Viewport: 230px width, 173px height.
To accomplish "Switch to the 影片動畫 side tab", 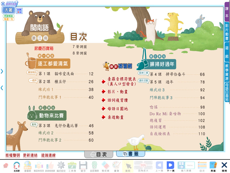I will click(x=227, y=32).
